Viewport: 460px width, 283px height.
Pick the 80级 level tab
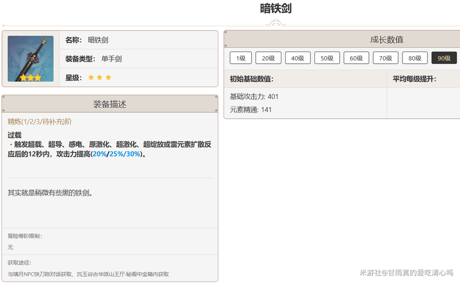tap(415, 58)
